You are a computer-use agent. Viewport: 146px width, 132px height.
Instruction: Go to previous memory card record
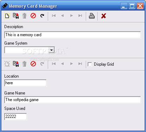pyautogui.click(x=63, y=16)
